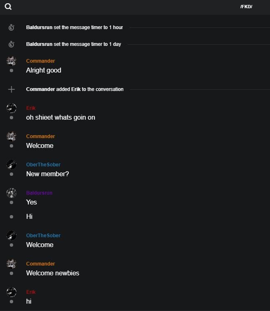This screenshot has width=270, height=311.
Task: Select the 'oh shieet whats goin on' message
Action: coord(61,118)
